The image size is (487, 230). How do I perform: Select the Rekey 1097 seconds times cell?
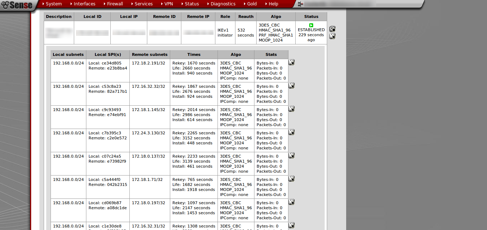point(194,210)
